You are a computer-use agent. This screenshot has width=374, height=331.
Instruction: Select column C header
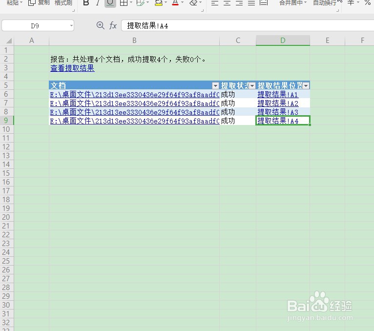tap(238, 41)
